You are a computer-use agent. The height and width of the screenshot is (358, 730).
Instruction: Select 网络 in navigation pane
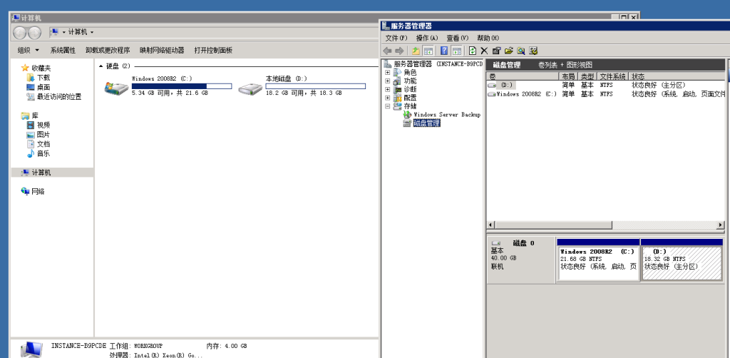(38, 191)
